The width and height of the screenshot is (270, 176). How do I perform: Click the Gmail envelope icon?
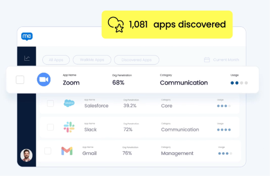point(67,151)
